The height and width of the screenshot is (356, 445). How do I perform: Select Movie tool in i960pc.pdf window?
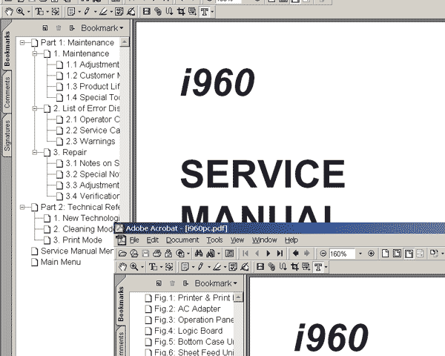click(x=260, y=267)
